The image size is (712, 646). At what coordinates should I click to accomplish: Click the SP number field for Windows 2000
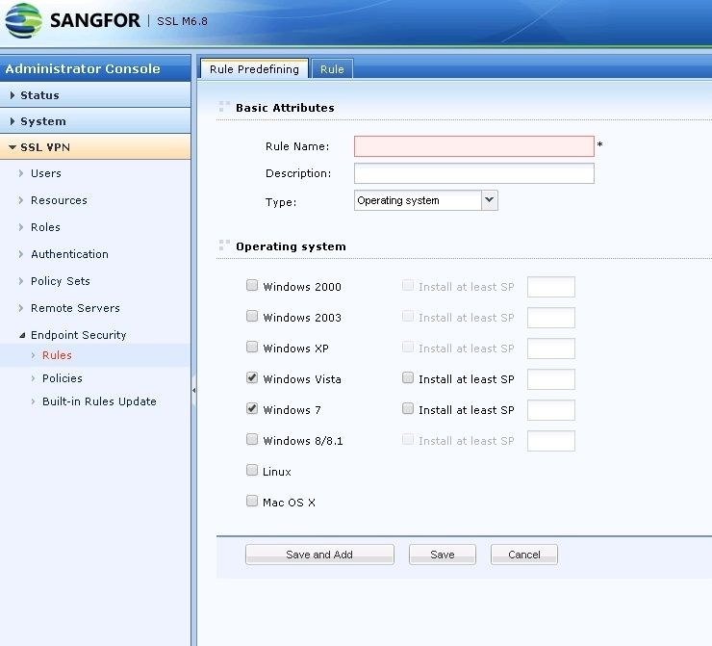[551, 287]
